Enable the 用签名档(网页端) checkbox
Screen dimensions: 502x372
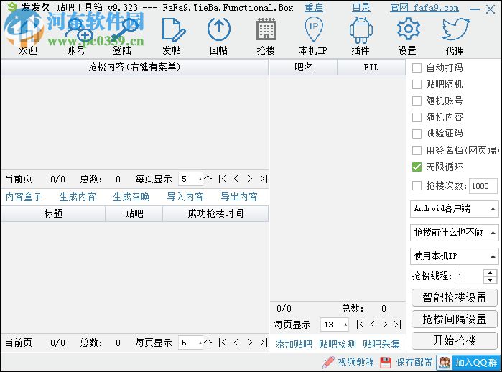(417, 150)
